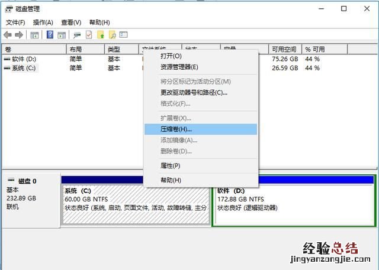Image resolution: width=379 pixels, height=270 pixels.
Task: Click 将分区标记为活动分区(M) in the context menu
Action: click(x=201, y=82)
